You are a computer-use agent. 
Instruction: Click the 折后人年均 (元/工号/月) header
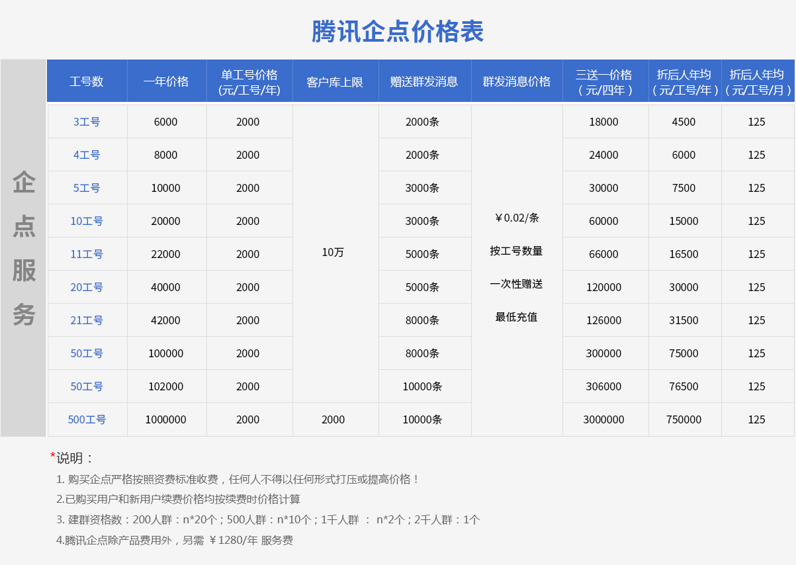tap(758, 82)
